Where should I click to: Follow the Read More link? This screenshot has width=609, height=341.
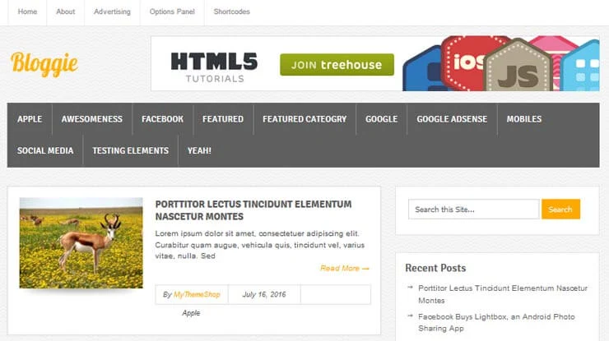(x=345, y=268)
